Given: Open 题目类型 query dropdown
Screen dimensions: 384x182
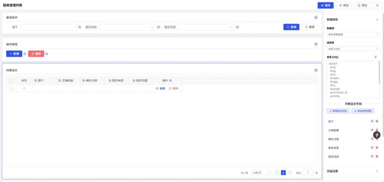Looking at the screenshot, I should 127,27.
